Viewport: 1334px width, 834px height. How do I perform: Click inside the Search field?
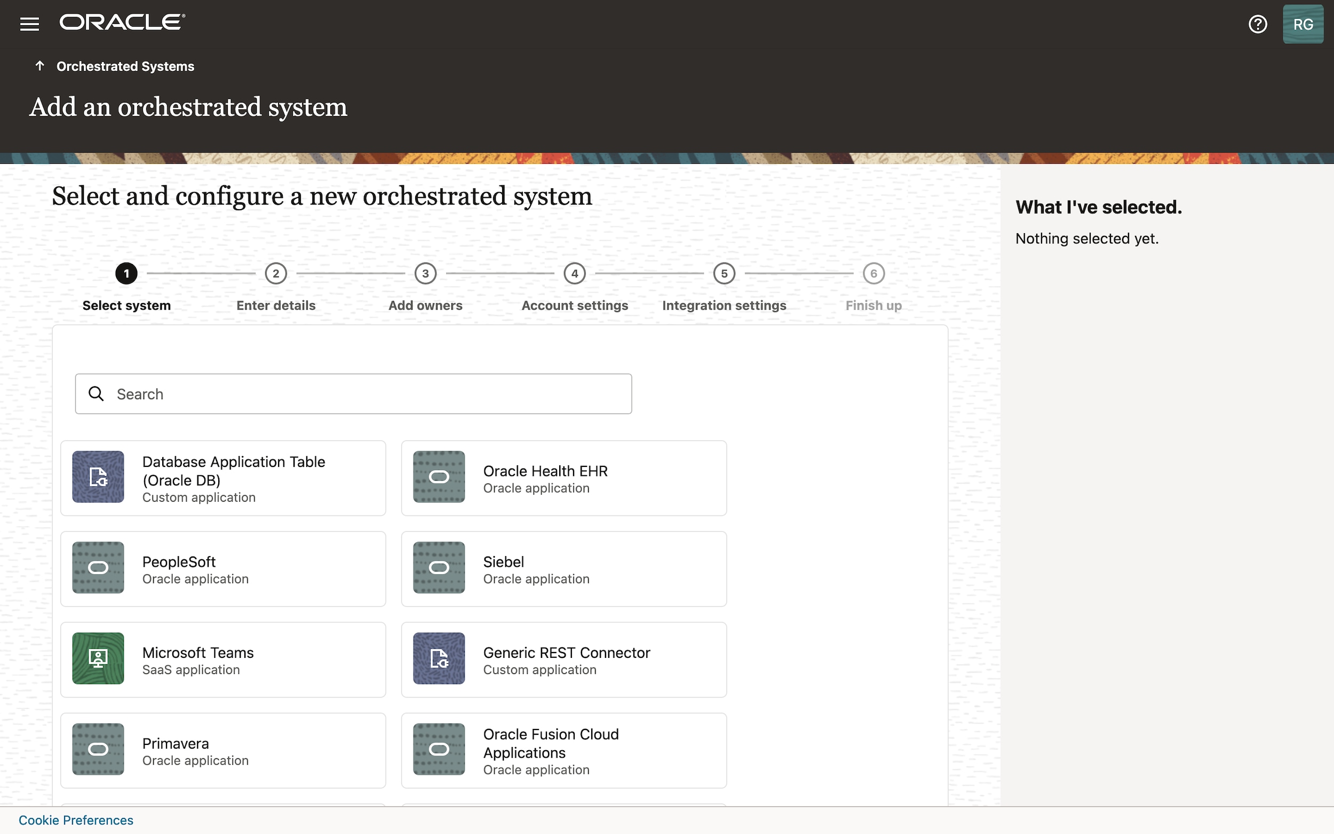[353, 393]
